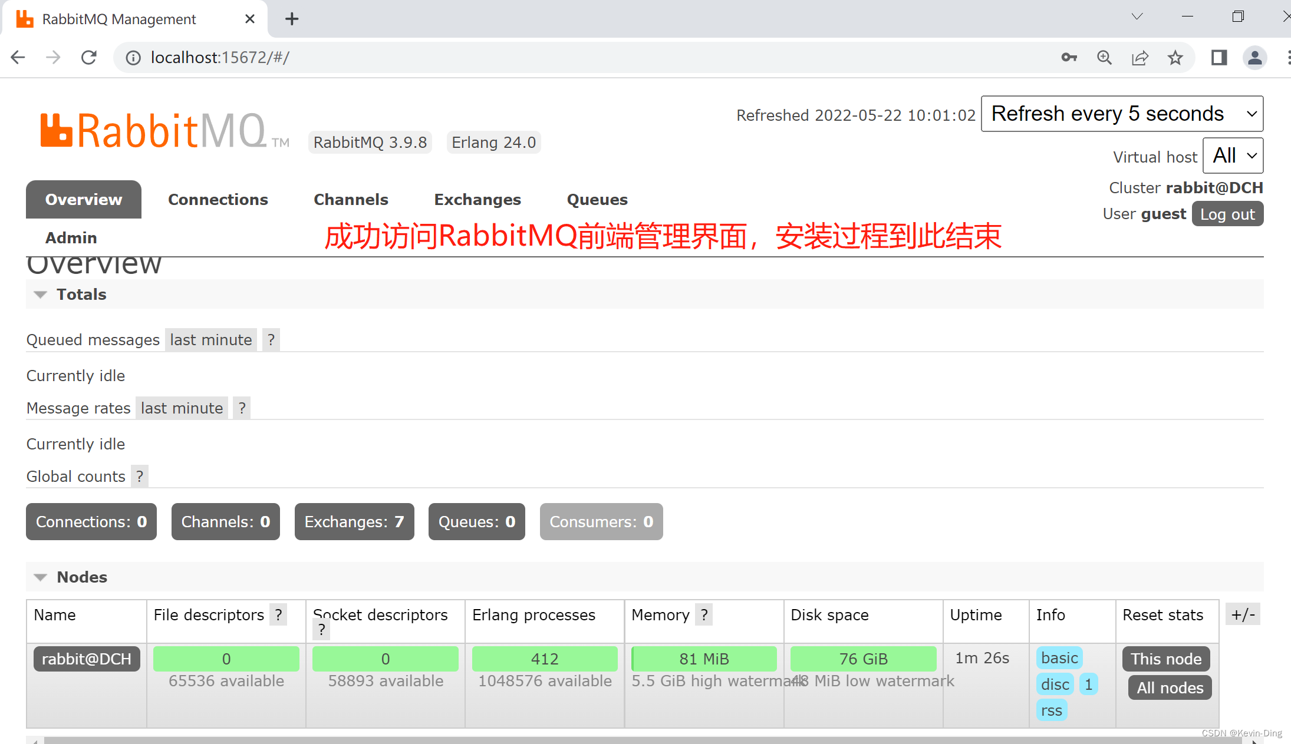The height and width of the screenshot is (744, 1291).
Task: Open Queues: 0 count link
Action: tap(477, 522)
